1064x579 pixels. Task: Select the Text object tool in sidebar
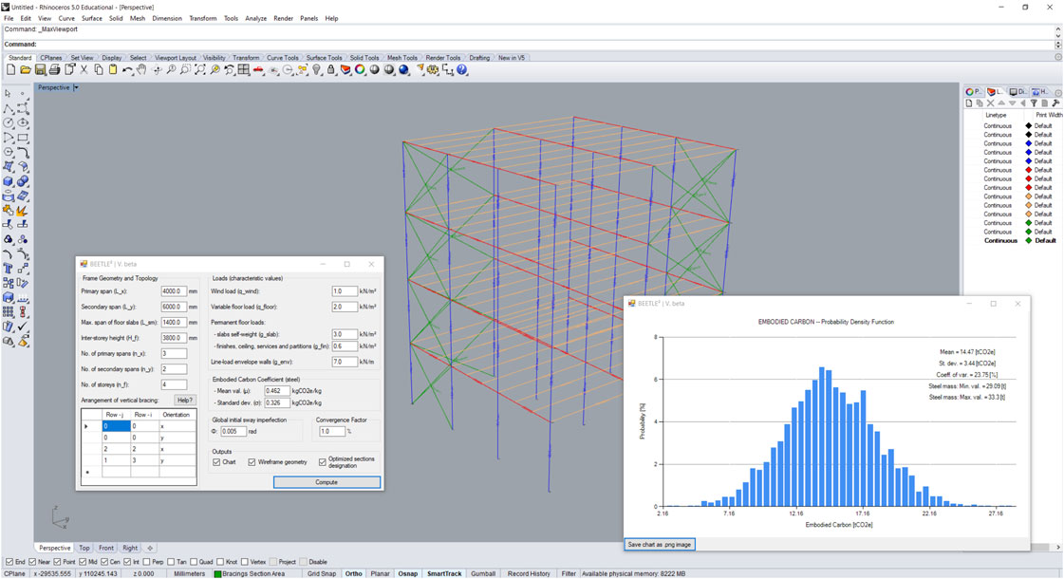pos(9,269)
